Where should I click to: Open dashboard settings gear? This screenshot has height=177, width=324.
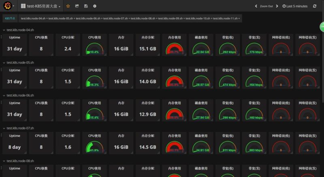[x=95, y=6]
